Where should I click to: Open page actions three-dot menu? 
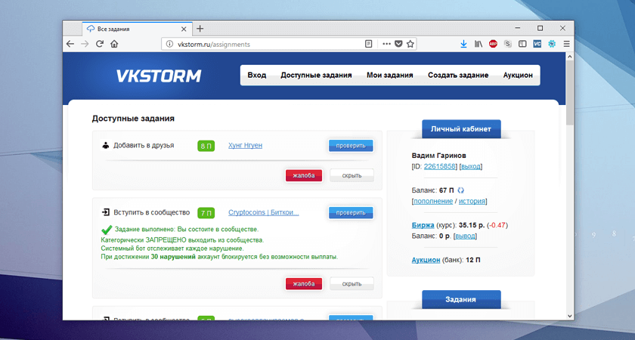(387, 44)
